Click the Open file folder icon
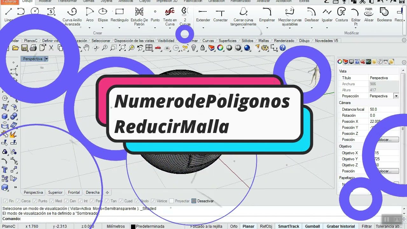Viewport: 407px width, 229px height. pos(15,48)
